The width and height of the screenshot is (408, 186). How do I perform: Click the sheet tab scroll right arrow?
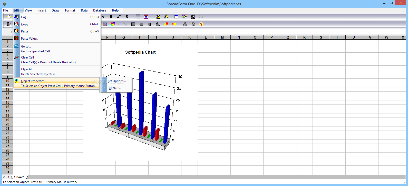pyautogui.click(x=8, y=177)
